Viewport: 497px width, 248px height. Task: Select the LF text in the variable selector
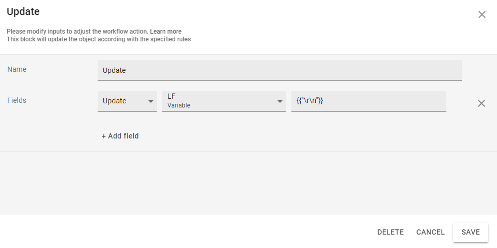(172, 96)
